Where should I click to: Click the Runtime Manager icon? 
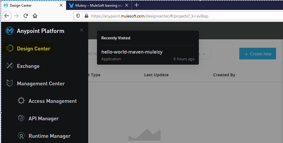pyautogui.click(x=21, y=136)
